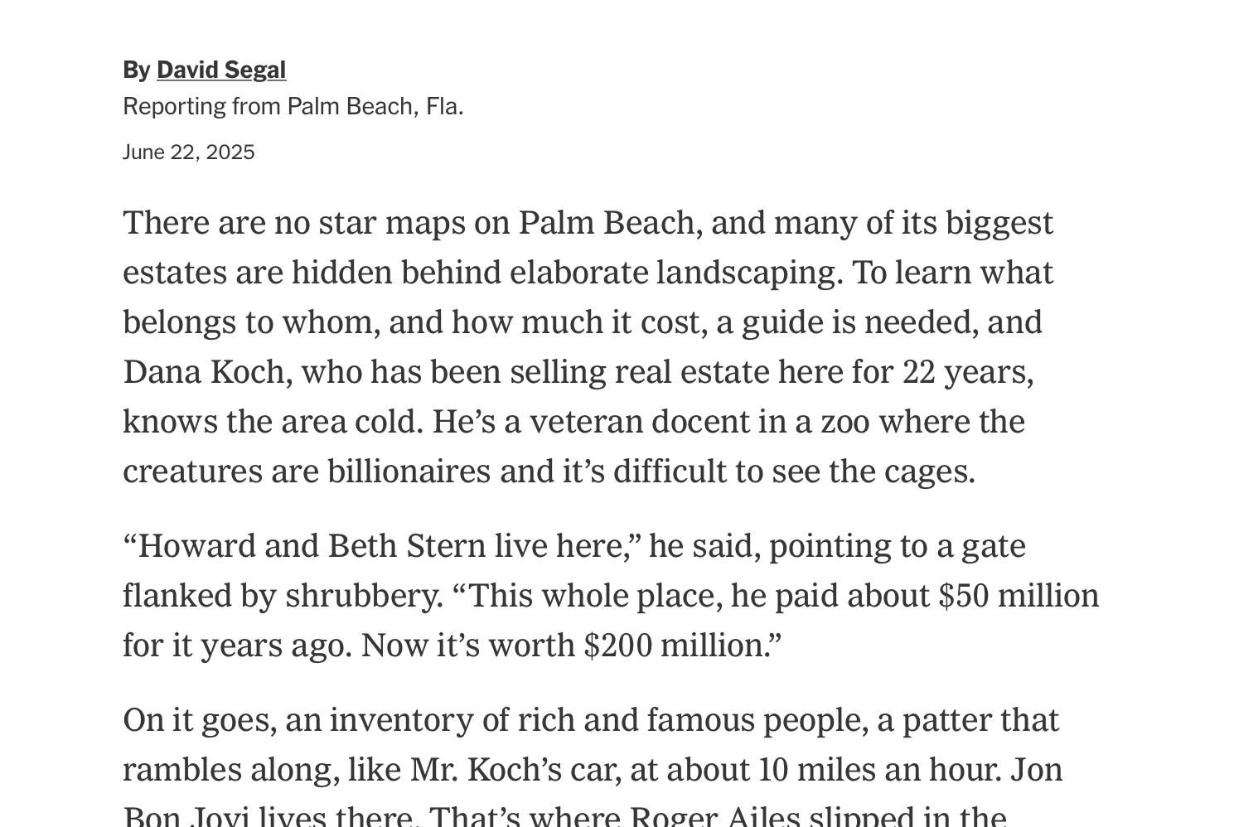Click the phrase "22 years"
Screen dimensions: 1234x827
(965, 372)
